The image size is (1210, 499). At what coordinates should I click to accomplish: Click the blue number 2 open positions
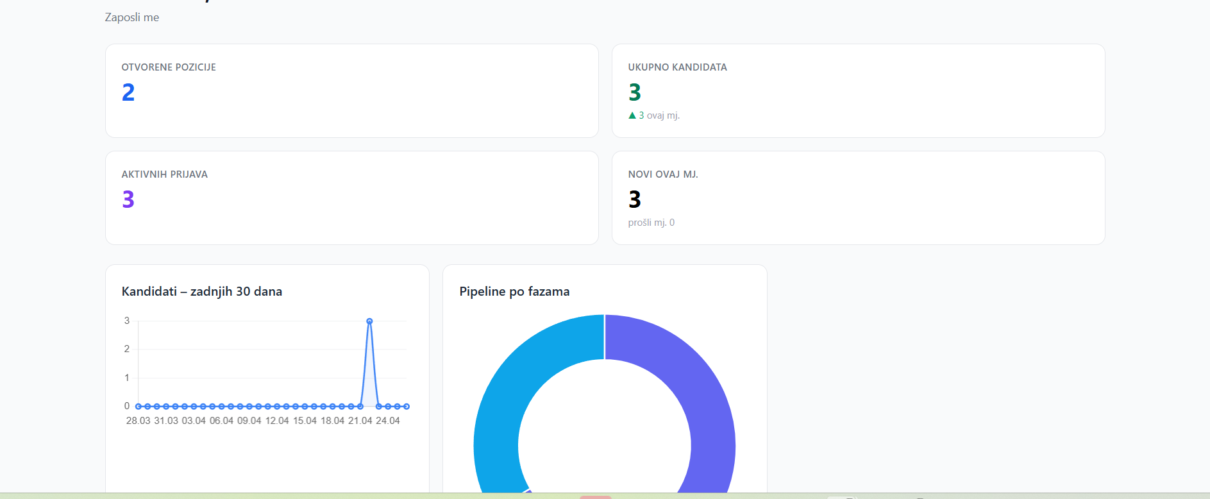(x=128, y=92)
